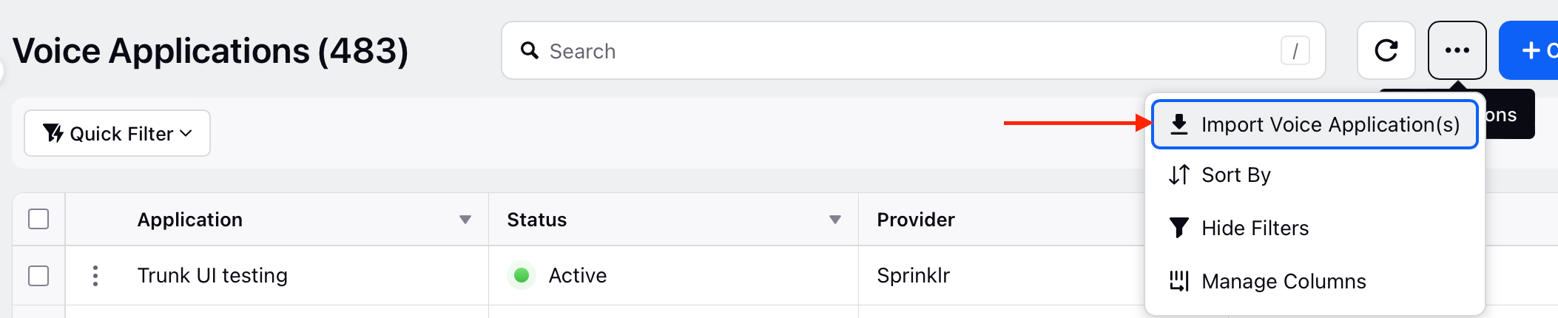
Task: Check the Trunk UI testing row checkbox
Action: tap(38, 276)
